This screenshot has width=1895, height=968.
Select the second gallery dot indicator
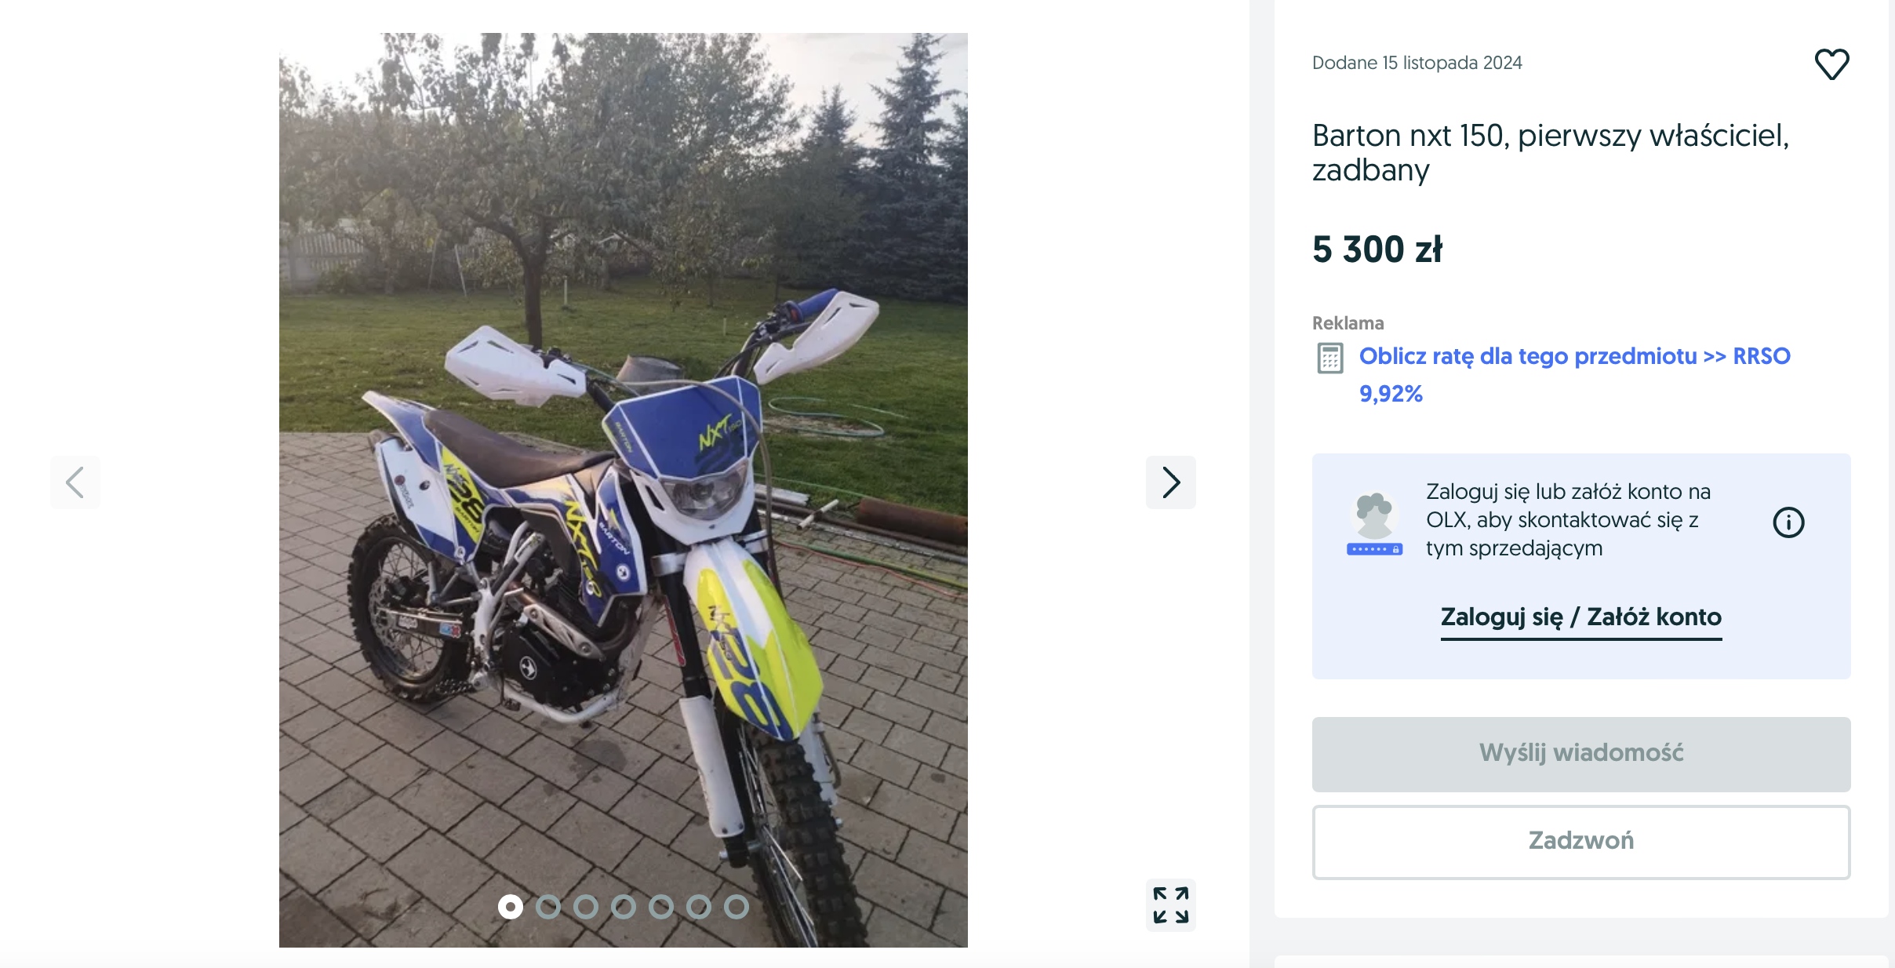click(x=548, y=907)
